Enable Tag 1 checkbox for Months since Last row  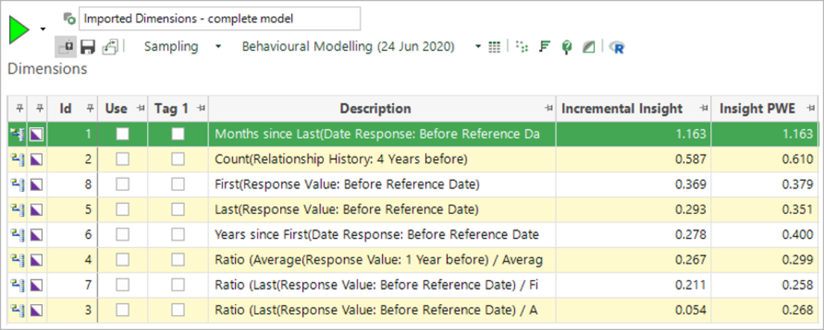tap(178, 133)
